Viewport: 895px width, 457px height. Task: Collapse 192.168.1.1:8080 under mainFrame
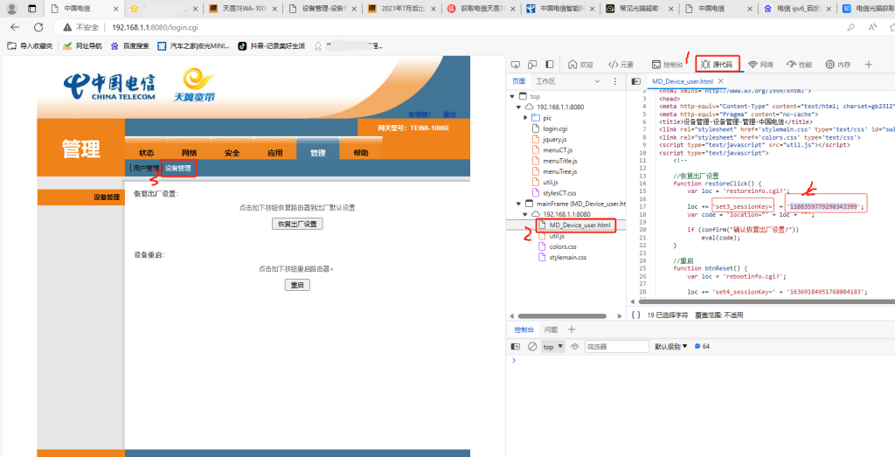tap(525, 214)
